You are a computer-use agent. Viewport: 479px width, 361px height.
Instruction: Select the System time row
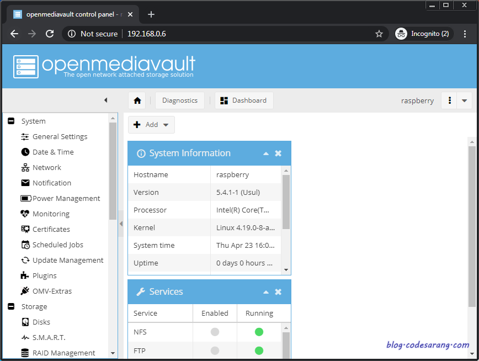pyautogui.click(x=204, y=245)
